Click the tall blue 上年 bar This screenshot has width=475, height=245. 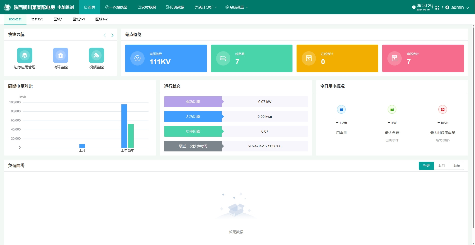pyautogui.click(x=124, y=126)
